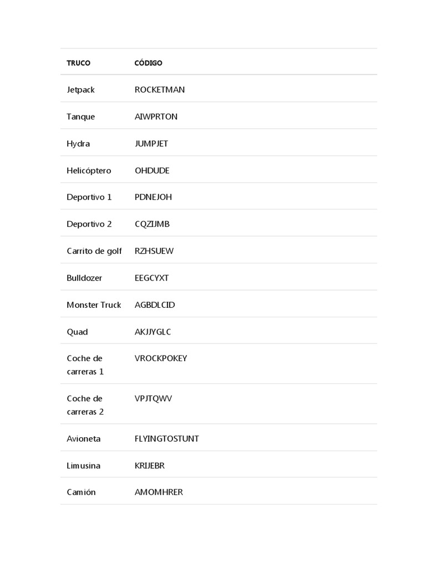426x569 pixels.
Task: Select the Camión entry
Action: coord(81,492)
